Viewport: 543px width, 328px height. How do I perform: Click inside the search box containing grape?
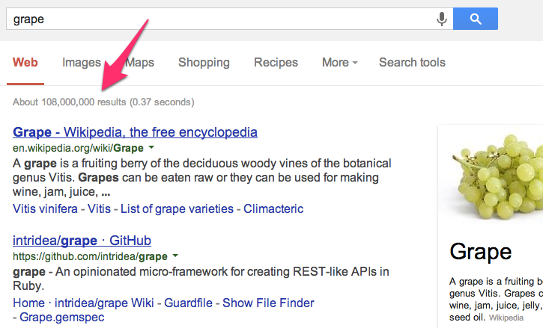click(222, 19)
